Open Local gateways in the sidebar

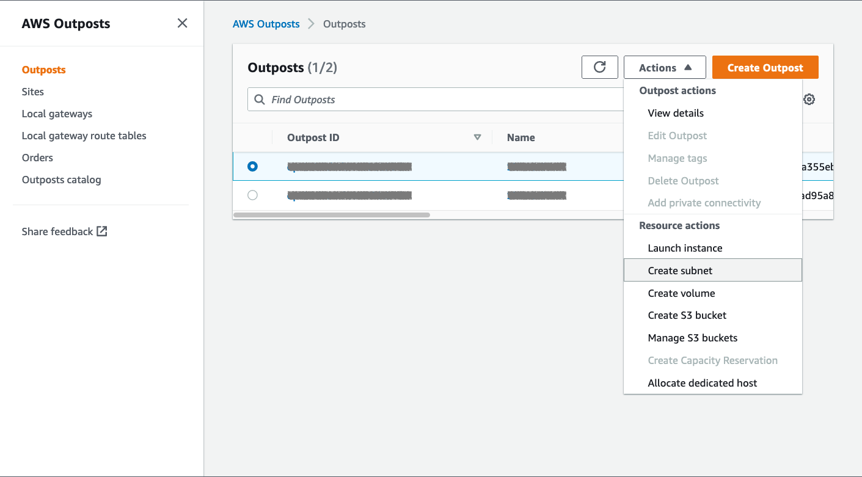57,114
